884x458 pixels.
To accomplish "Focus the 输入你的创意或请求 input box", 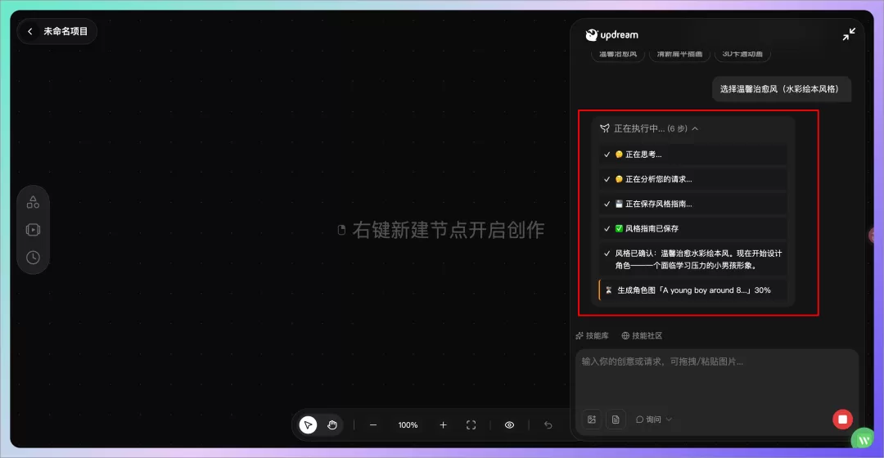I will click(x=717, y=376).
